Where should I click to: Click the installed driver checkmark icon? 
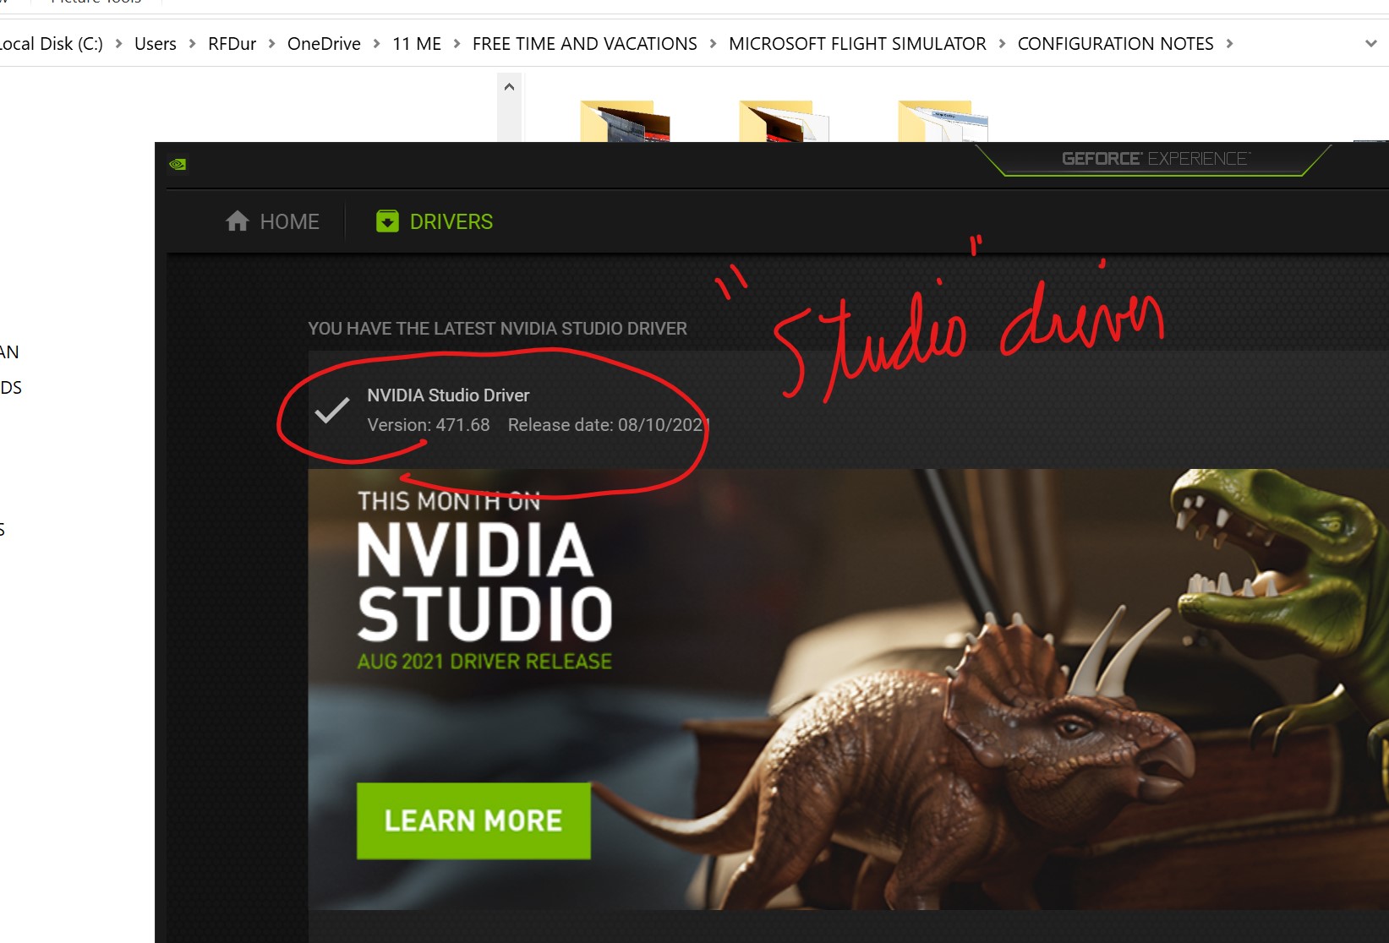point(331,410)
